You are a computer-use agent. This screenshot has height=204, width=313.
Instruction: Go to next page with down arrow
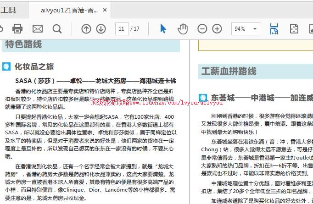click(101, 29)
